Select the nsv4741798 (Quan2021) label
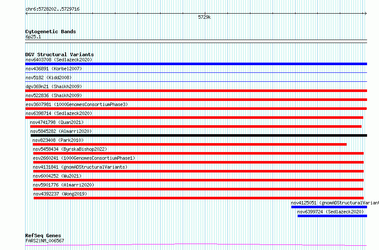The image size is (379, 250). coord(57,122)
